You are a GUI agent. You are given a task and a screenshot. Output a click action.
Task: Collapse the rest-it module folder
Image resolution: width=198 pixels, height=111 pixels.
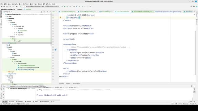5,47
